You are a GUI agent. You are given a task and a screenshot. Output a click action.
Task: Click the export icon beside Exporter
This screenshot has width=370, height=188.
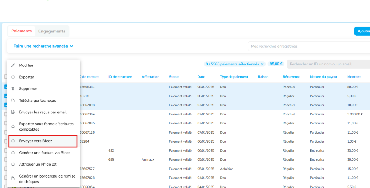(x=13, y=77)
